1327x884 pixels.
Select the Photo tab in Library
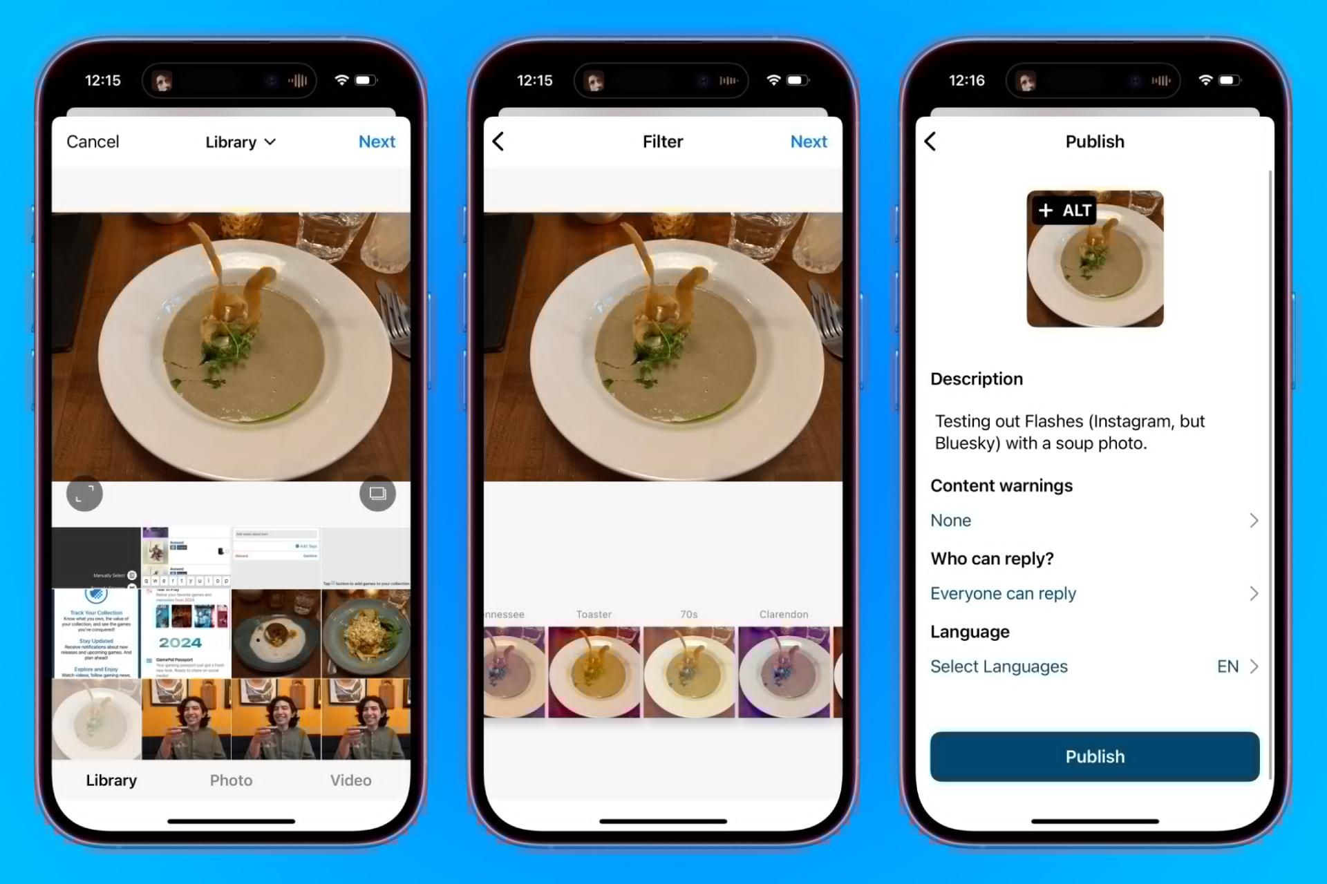[x=229, y=780]
